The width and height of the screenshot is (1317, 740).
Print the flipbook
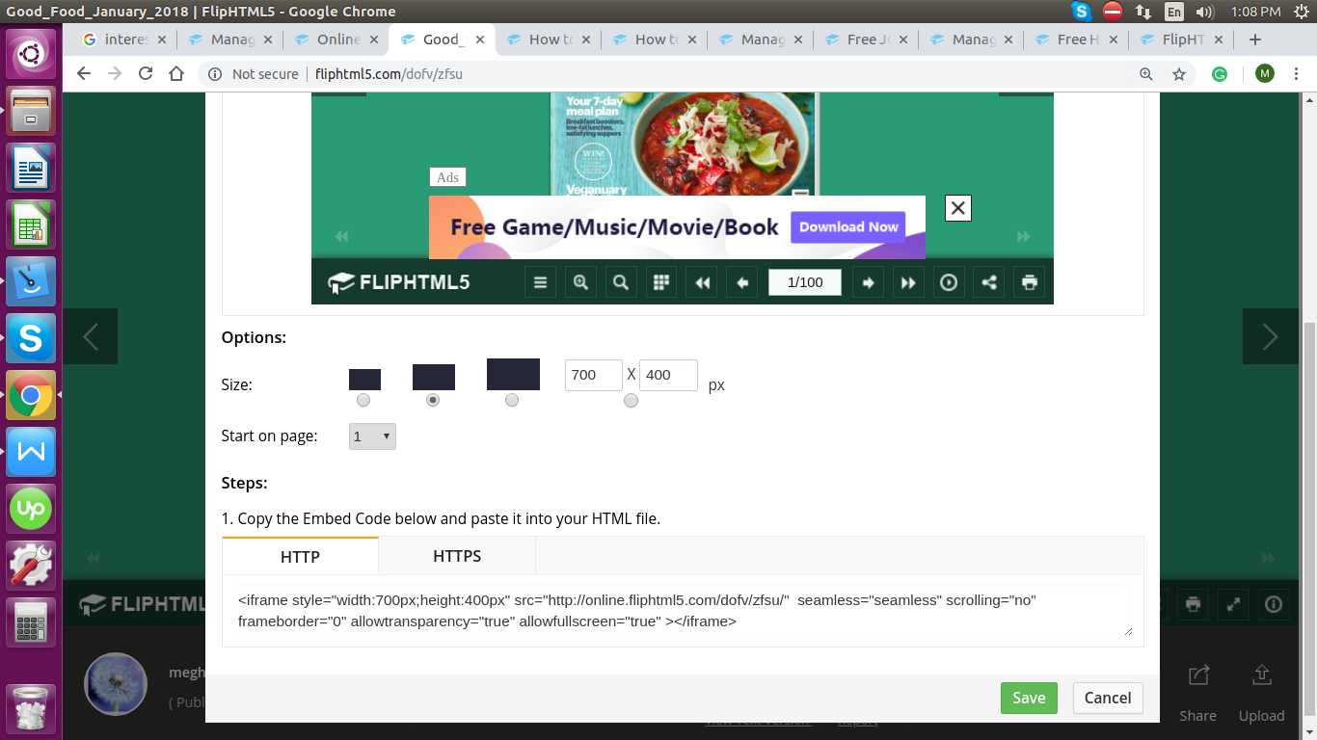(x=1029, y=281)
